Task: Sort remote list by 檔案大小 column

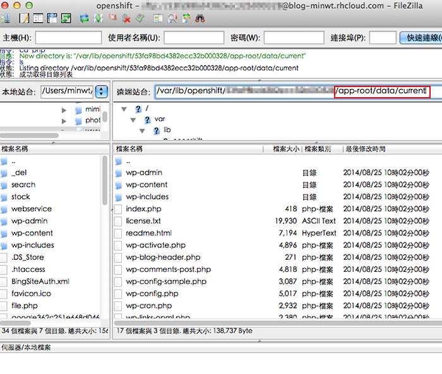Action: [283, 149]
